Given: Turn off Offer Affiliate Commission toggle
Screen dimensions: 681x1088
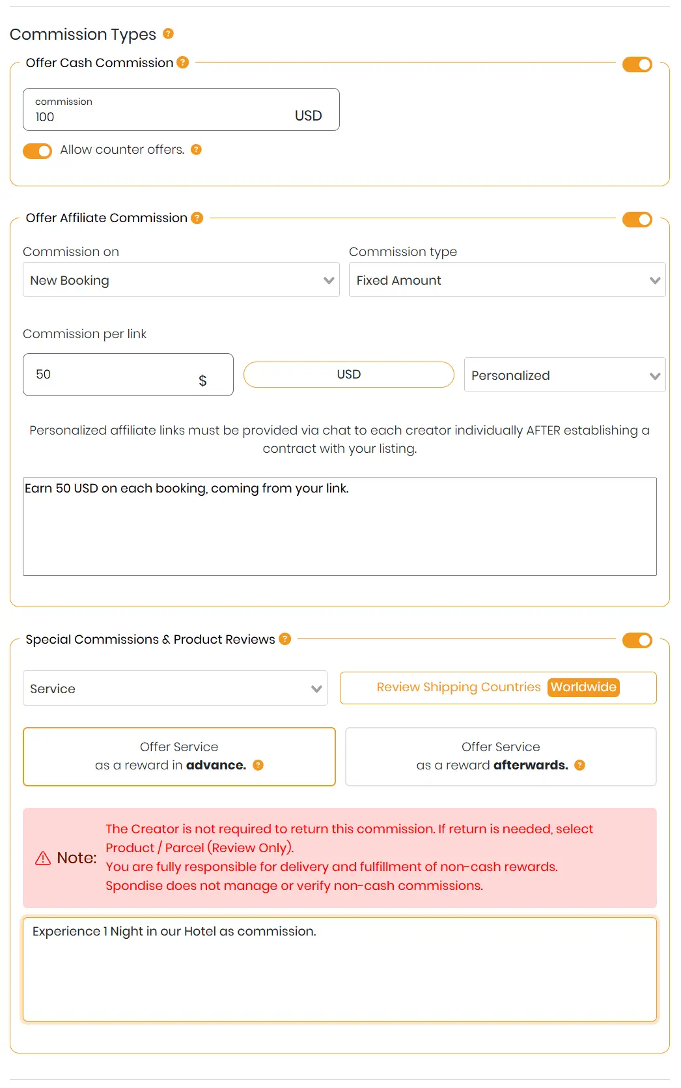Looking at the screenshot, I should [x=637, y=219].
